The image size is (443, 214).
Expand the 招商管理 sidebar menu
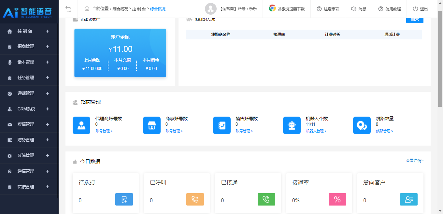click(29, 47)
